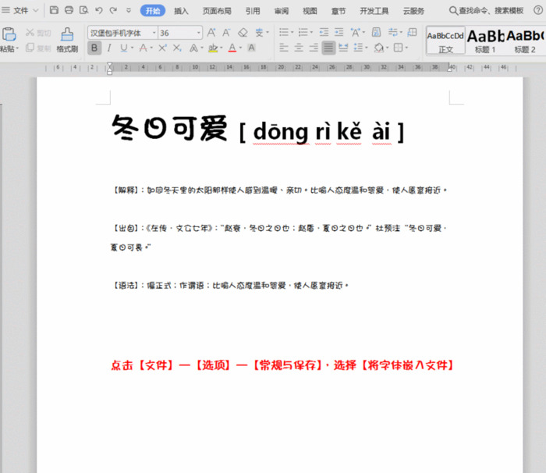Toggle Underline formatting

tap(123, 48)
